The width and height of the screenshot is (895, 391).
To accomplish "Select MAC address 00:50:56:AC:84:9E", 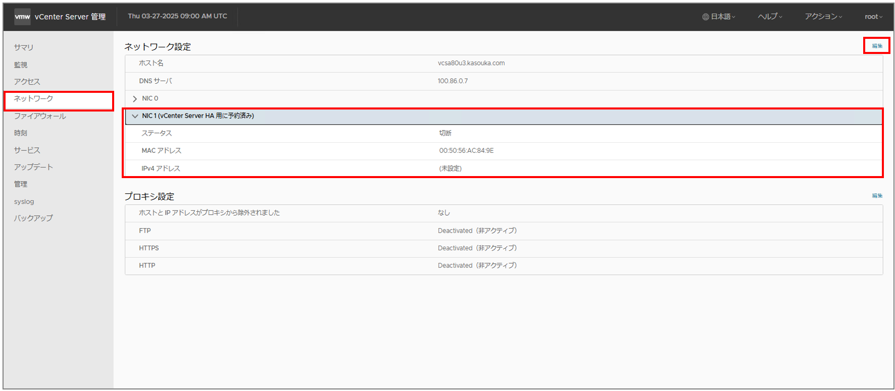I will click(x=466, y=151).
